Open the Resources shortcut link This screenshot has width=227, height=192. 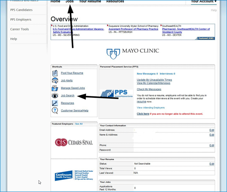pos(67,103)
